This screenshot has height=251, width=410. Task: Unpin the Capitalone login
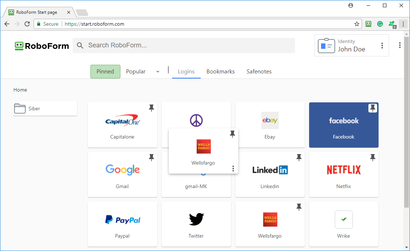(151, 108)
